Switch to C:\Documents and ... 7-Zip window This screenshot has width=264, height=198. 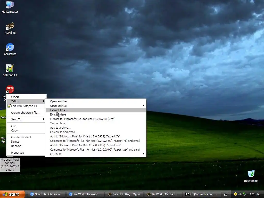pyautogui.click(x=203, y=194)
